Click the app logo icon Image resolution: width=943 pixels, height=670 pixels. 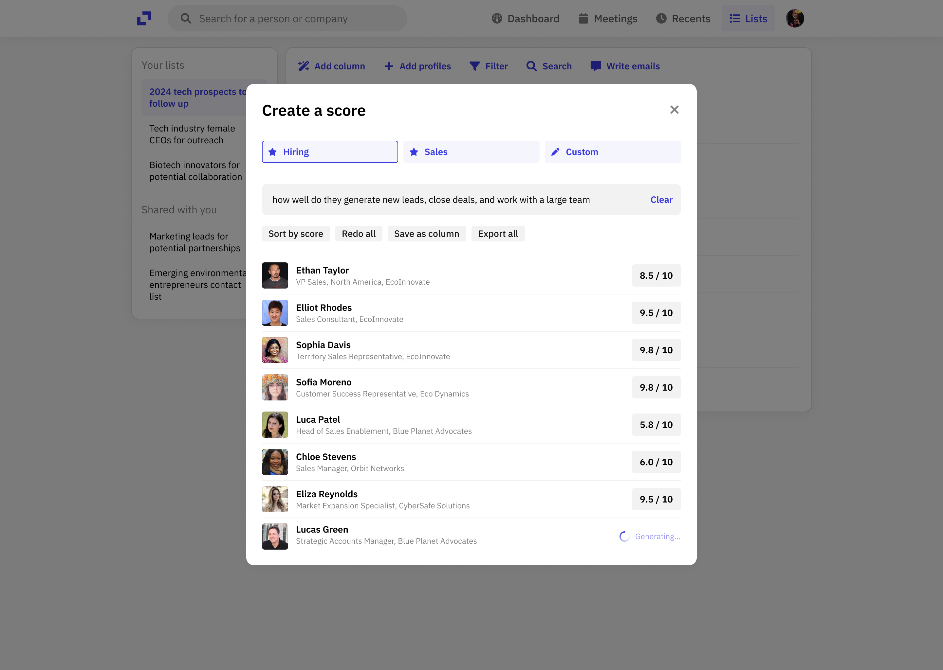[144, 19]
